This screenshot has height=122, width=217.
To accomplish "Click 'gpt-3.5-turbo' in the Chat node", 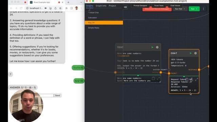I will 178,62.
